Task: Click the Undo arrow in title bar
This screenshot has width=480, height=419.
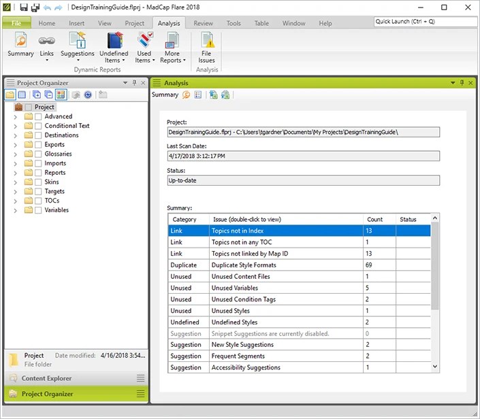Action: coord(47,7)
